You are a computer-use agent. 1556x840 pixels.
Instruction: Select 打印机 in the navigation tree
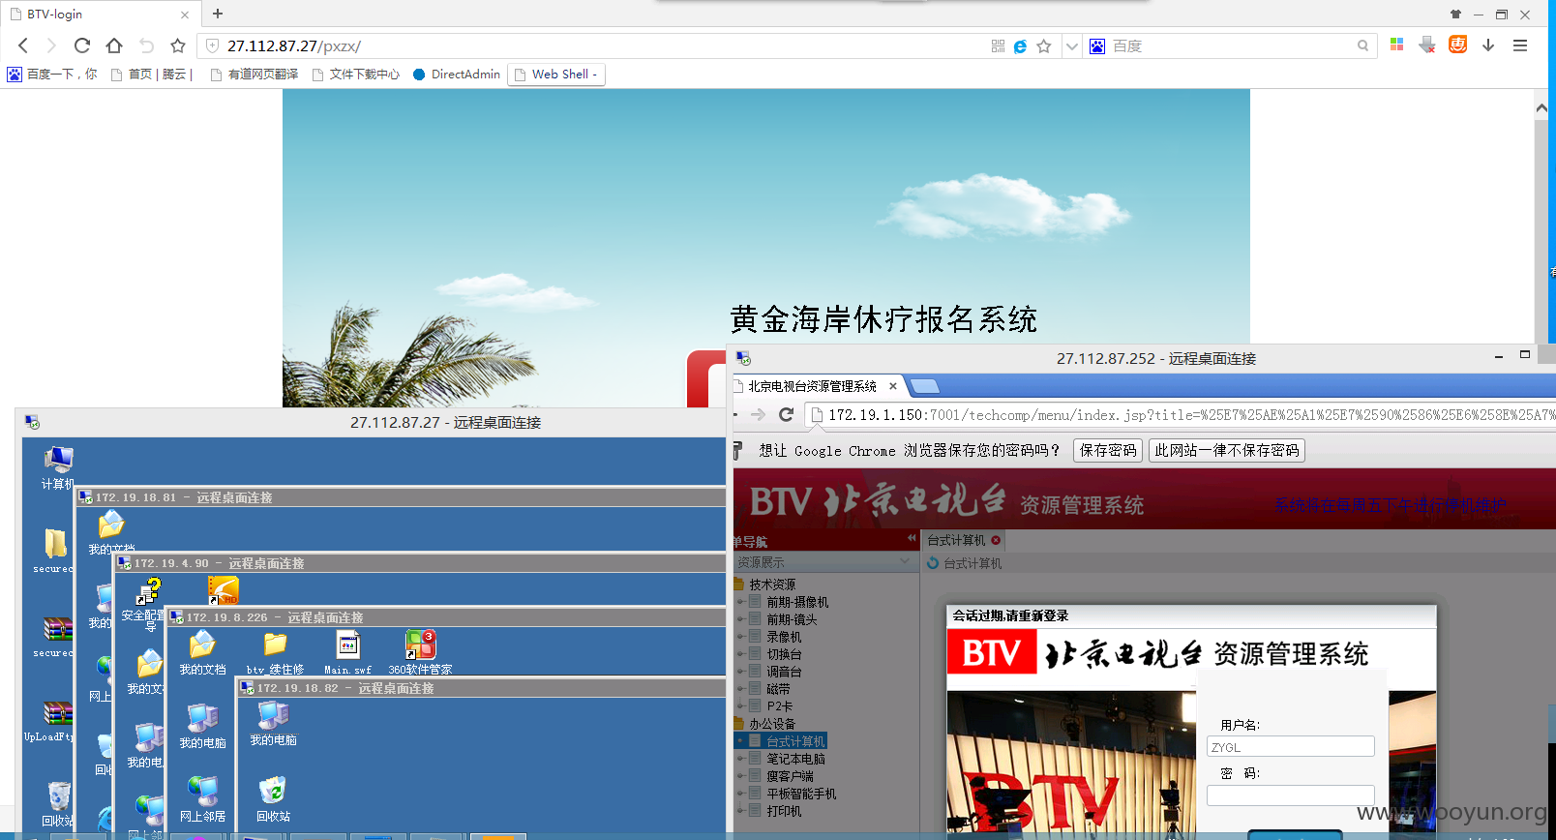784,811
